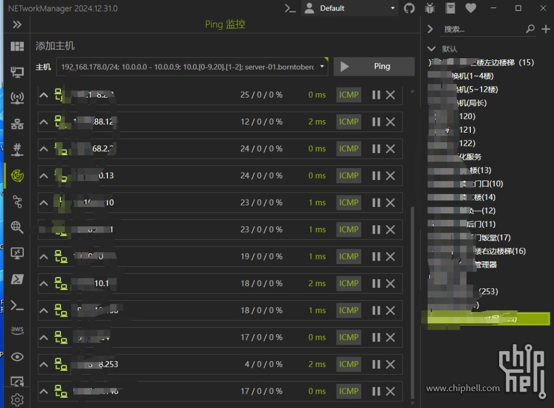Expand the left navigation sidebar
The height and width of the screenshot is (408, 554).
[x=17, y=25]
